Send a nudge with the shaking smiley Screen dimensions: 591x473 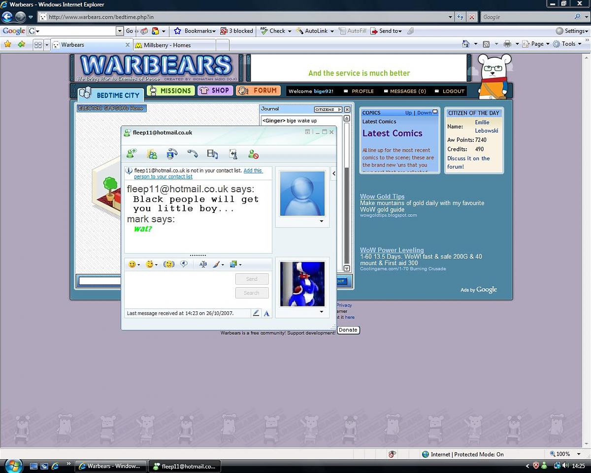[169, 264]
